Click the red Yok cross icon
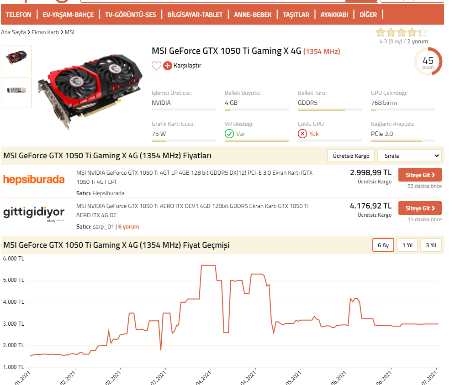This screenshot has height=385, width=450. point(302,134)
